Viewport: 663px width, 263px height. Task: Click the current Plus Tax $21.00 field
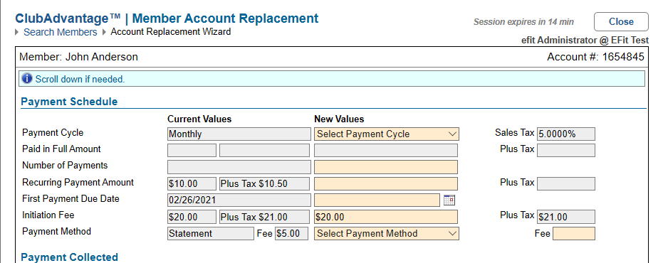(264, 217)
